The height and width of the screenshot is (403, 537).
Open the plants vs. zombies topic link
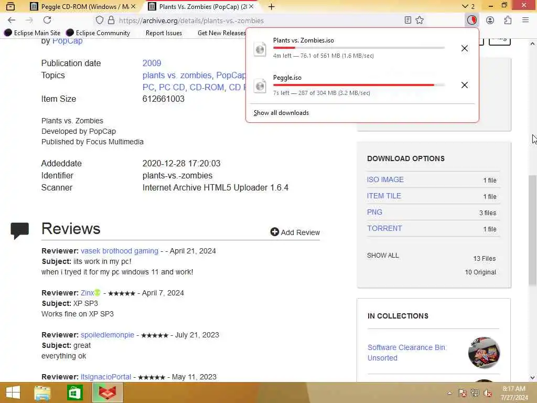click(x=177, y=76)
